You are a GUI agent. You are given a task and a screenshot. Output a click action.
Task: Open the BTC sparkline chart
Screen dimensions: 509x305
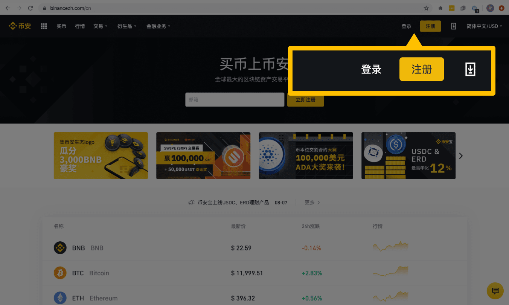pyautogui.click(x=390, y=272)
